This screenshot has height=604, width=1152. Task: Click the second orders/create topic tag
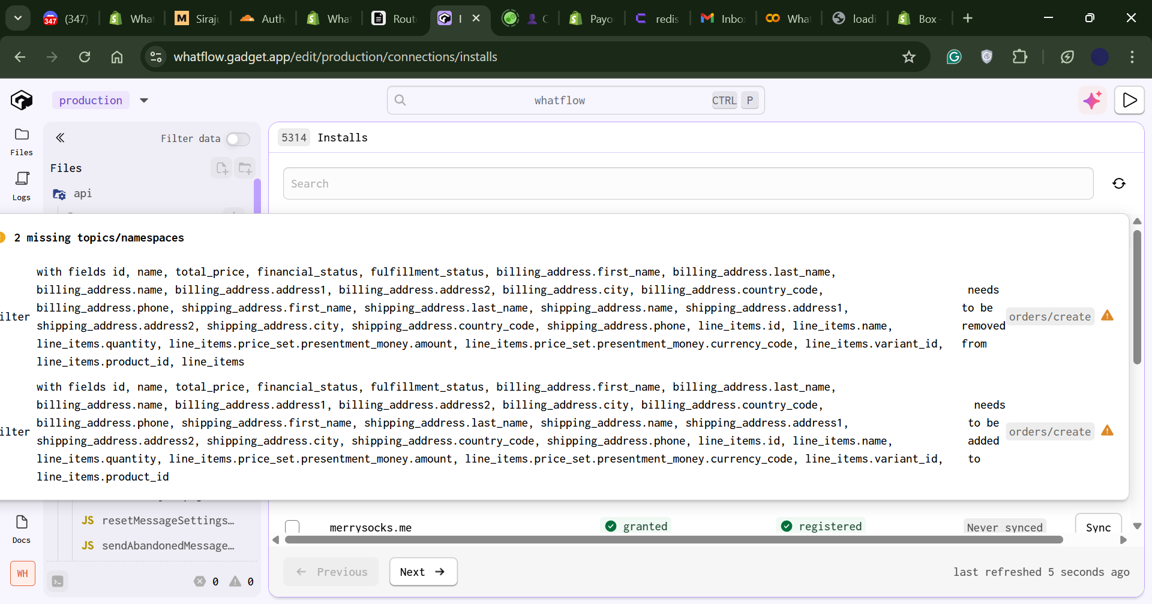click(1050, 431)
